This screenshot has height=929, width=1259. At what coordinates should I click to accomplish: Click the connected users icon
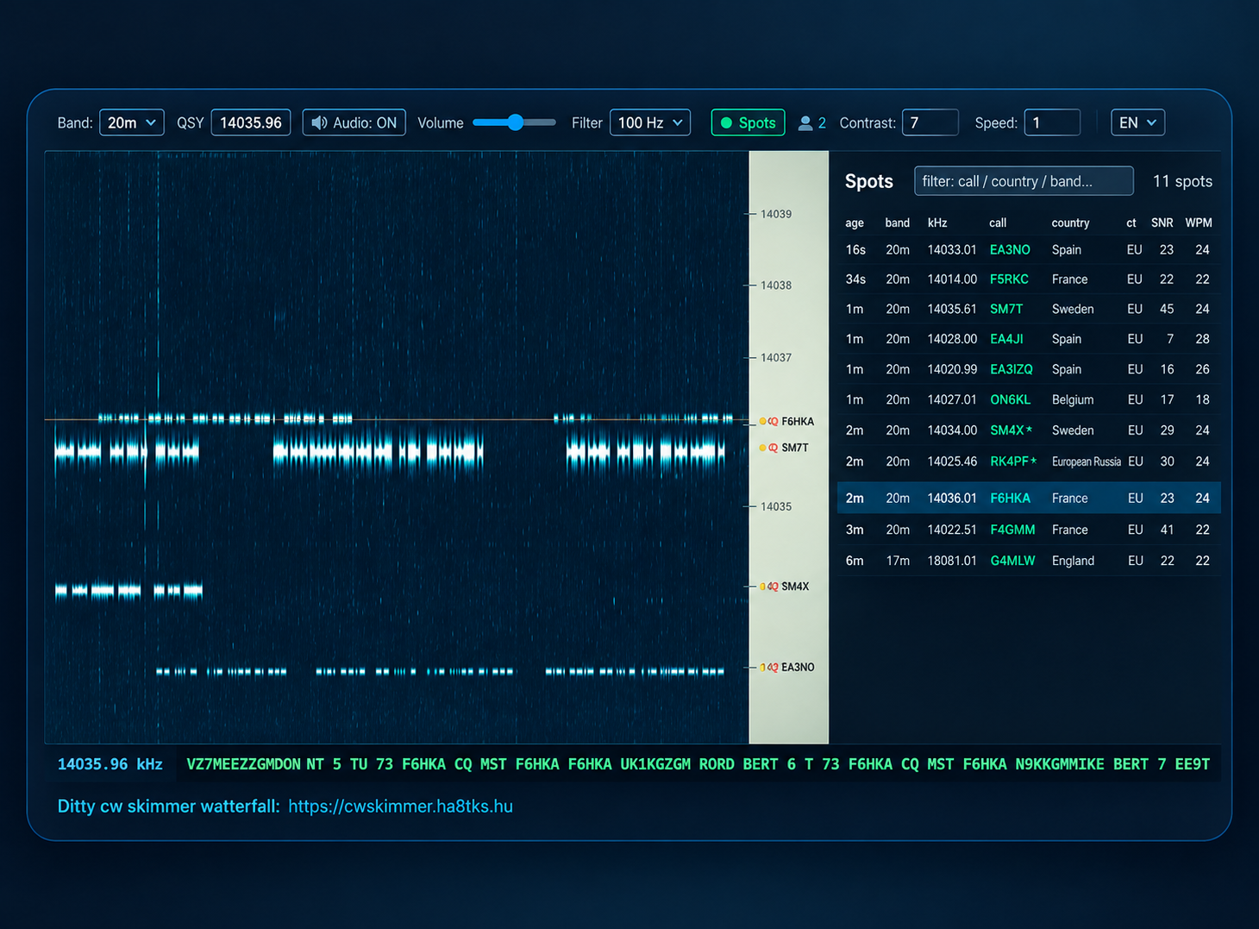tap(805, 123)
